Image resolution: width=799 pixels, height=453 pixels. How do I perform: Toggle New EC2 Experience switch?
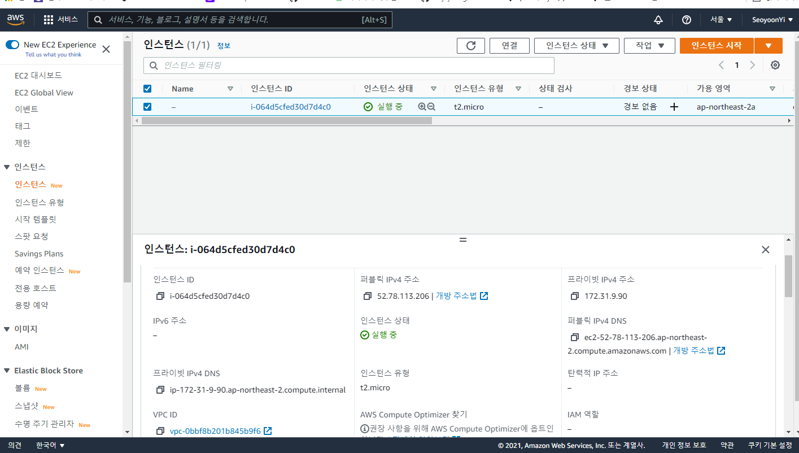[x=12, y=45]
